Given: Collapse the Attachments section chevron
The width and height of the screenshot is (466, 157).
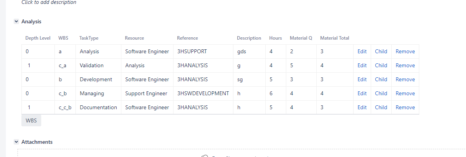Looking at the screenshot, I should (x=16, y=142).
